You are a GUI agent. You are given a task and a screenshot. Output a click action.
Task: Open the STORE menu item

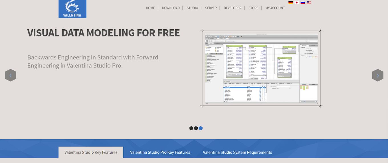[x=253, y=8]
